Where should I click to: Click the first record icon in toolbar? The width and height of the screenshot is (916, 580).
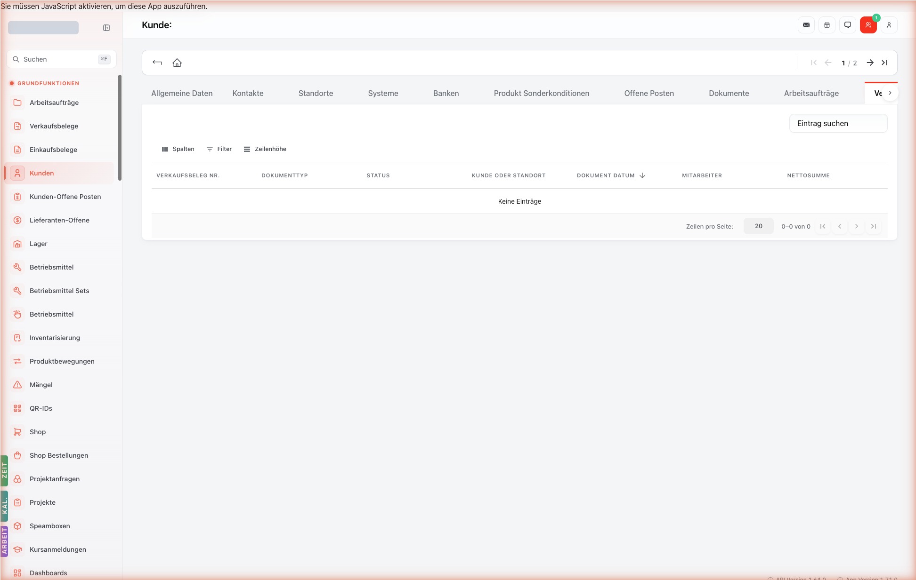(x=814, y=63)
